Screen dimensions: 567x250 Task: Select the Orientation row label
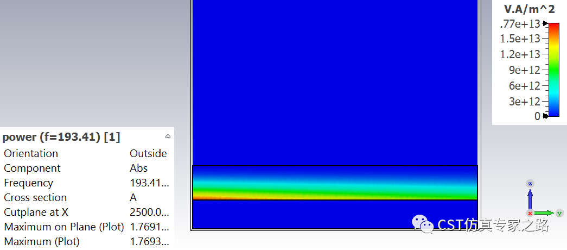pos(31,153)
